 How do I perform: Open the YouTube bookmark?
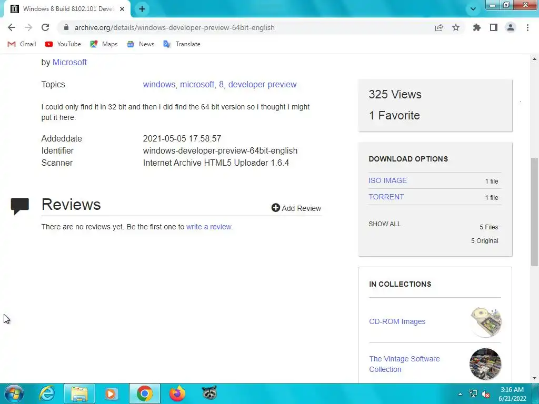coord(63,44)
